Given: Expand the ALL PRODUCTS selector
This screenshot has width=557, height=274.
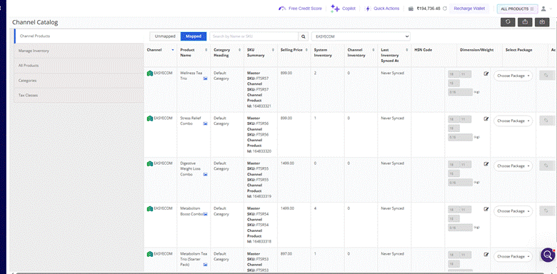Looking at the screenshot, I should pyautogui.click(x=517, y=9).
